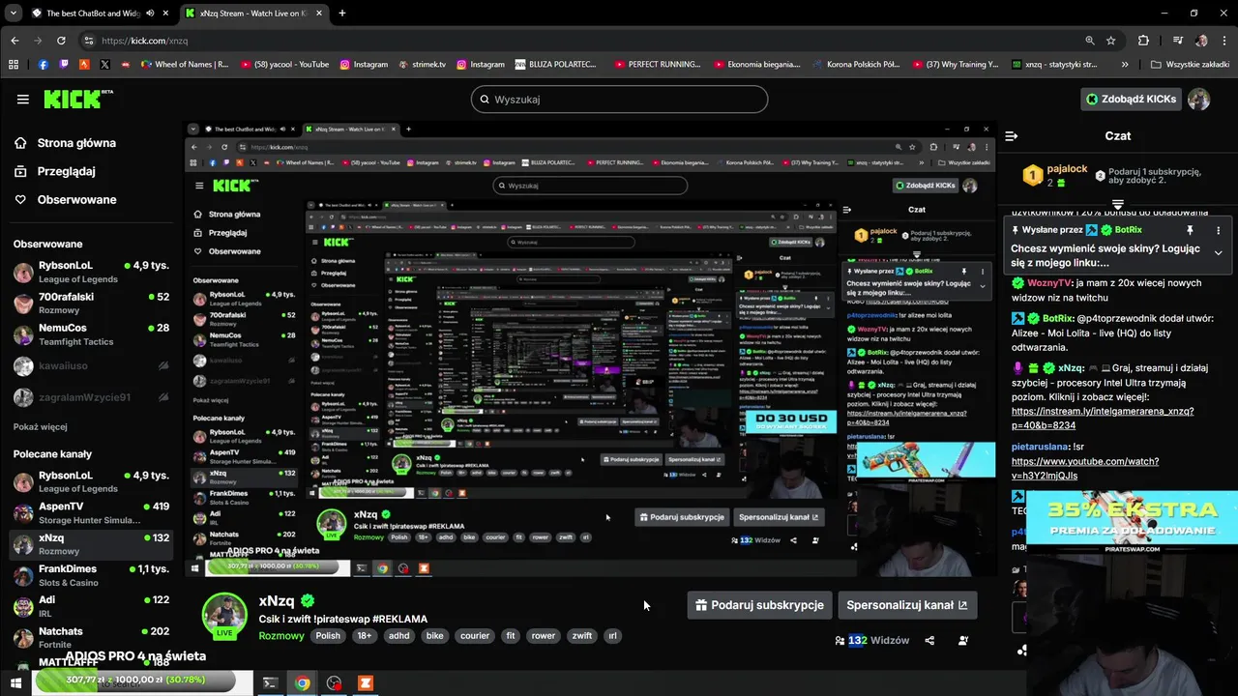Image resolution: width=1238 pixels, height=696 pixels.
Task: Click the pajalock top gifter entry
Action: tap(1054, 175)
